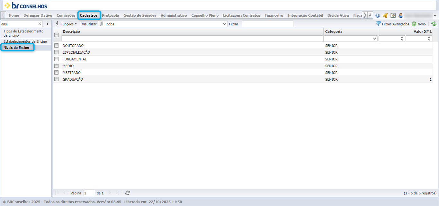Image resolution: width=439 pixels, height=206 pixels.
Task: Open the Financeiro tab
Action: (x=274, y=15)
